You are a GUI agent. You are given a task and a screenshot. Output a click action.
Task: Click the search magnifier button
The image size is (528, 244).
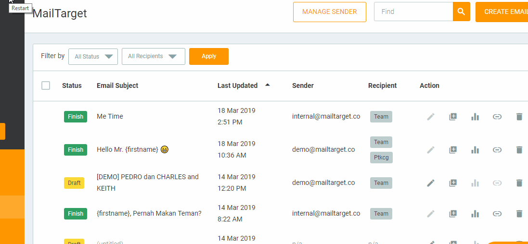(x=461, y=12)
